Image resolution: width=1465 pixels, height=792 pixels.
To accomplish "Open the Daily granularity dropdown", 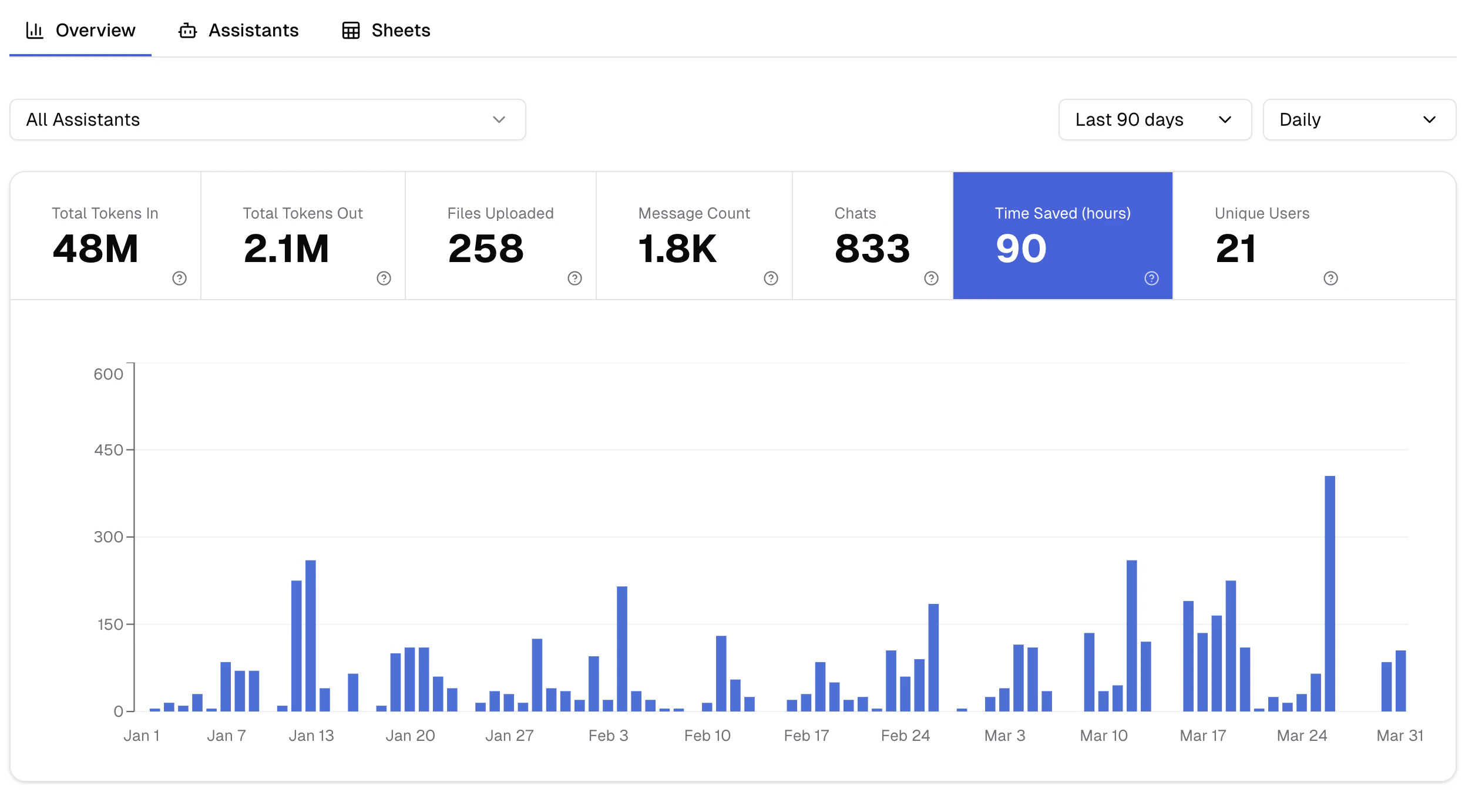I will 1359,119.
